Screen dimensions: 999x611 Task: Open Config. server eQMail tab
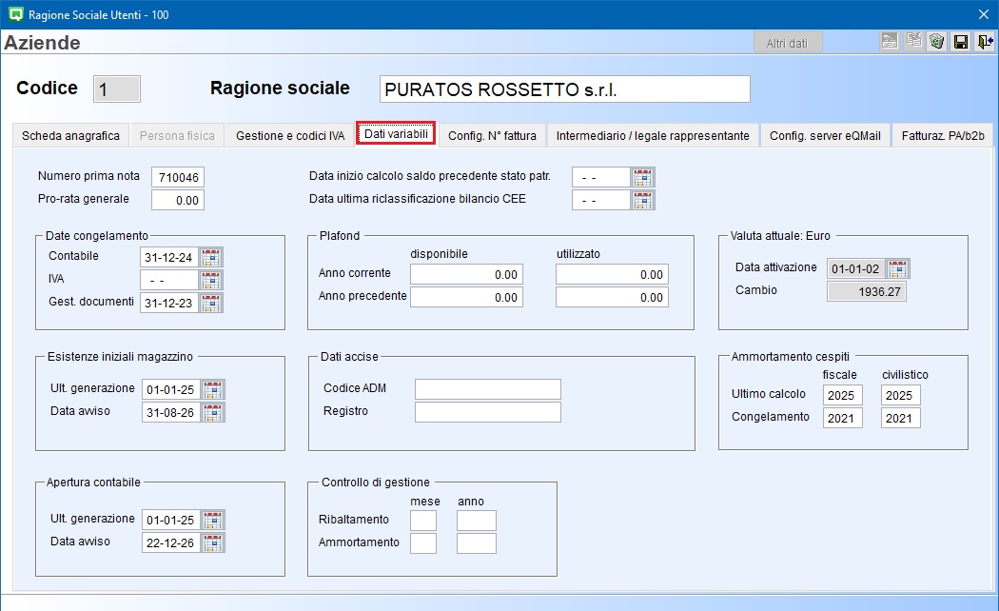[x=825, y=136]
